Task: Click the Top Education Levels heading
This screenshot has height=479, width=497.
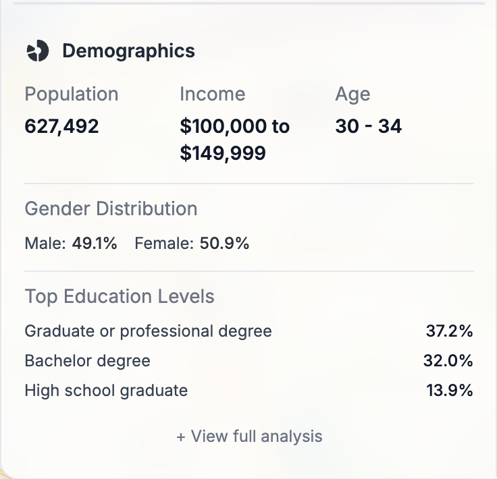Action: click(x=120, y=296)
